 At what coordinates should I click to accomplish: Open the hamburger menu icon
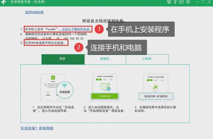click(x=188, y=2)
